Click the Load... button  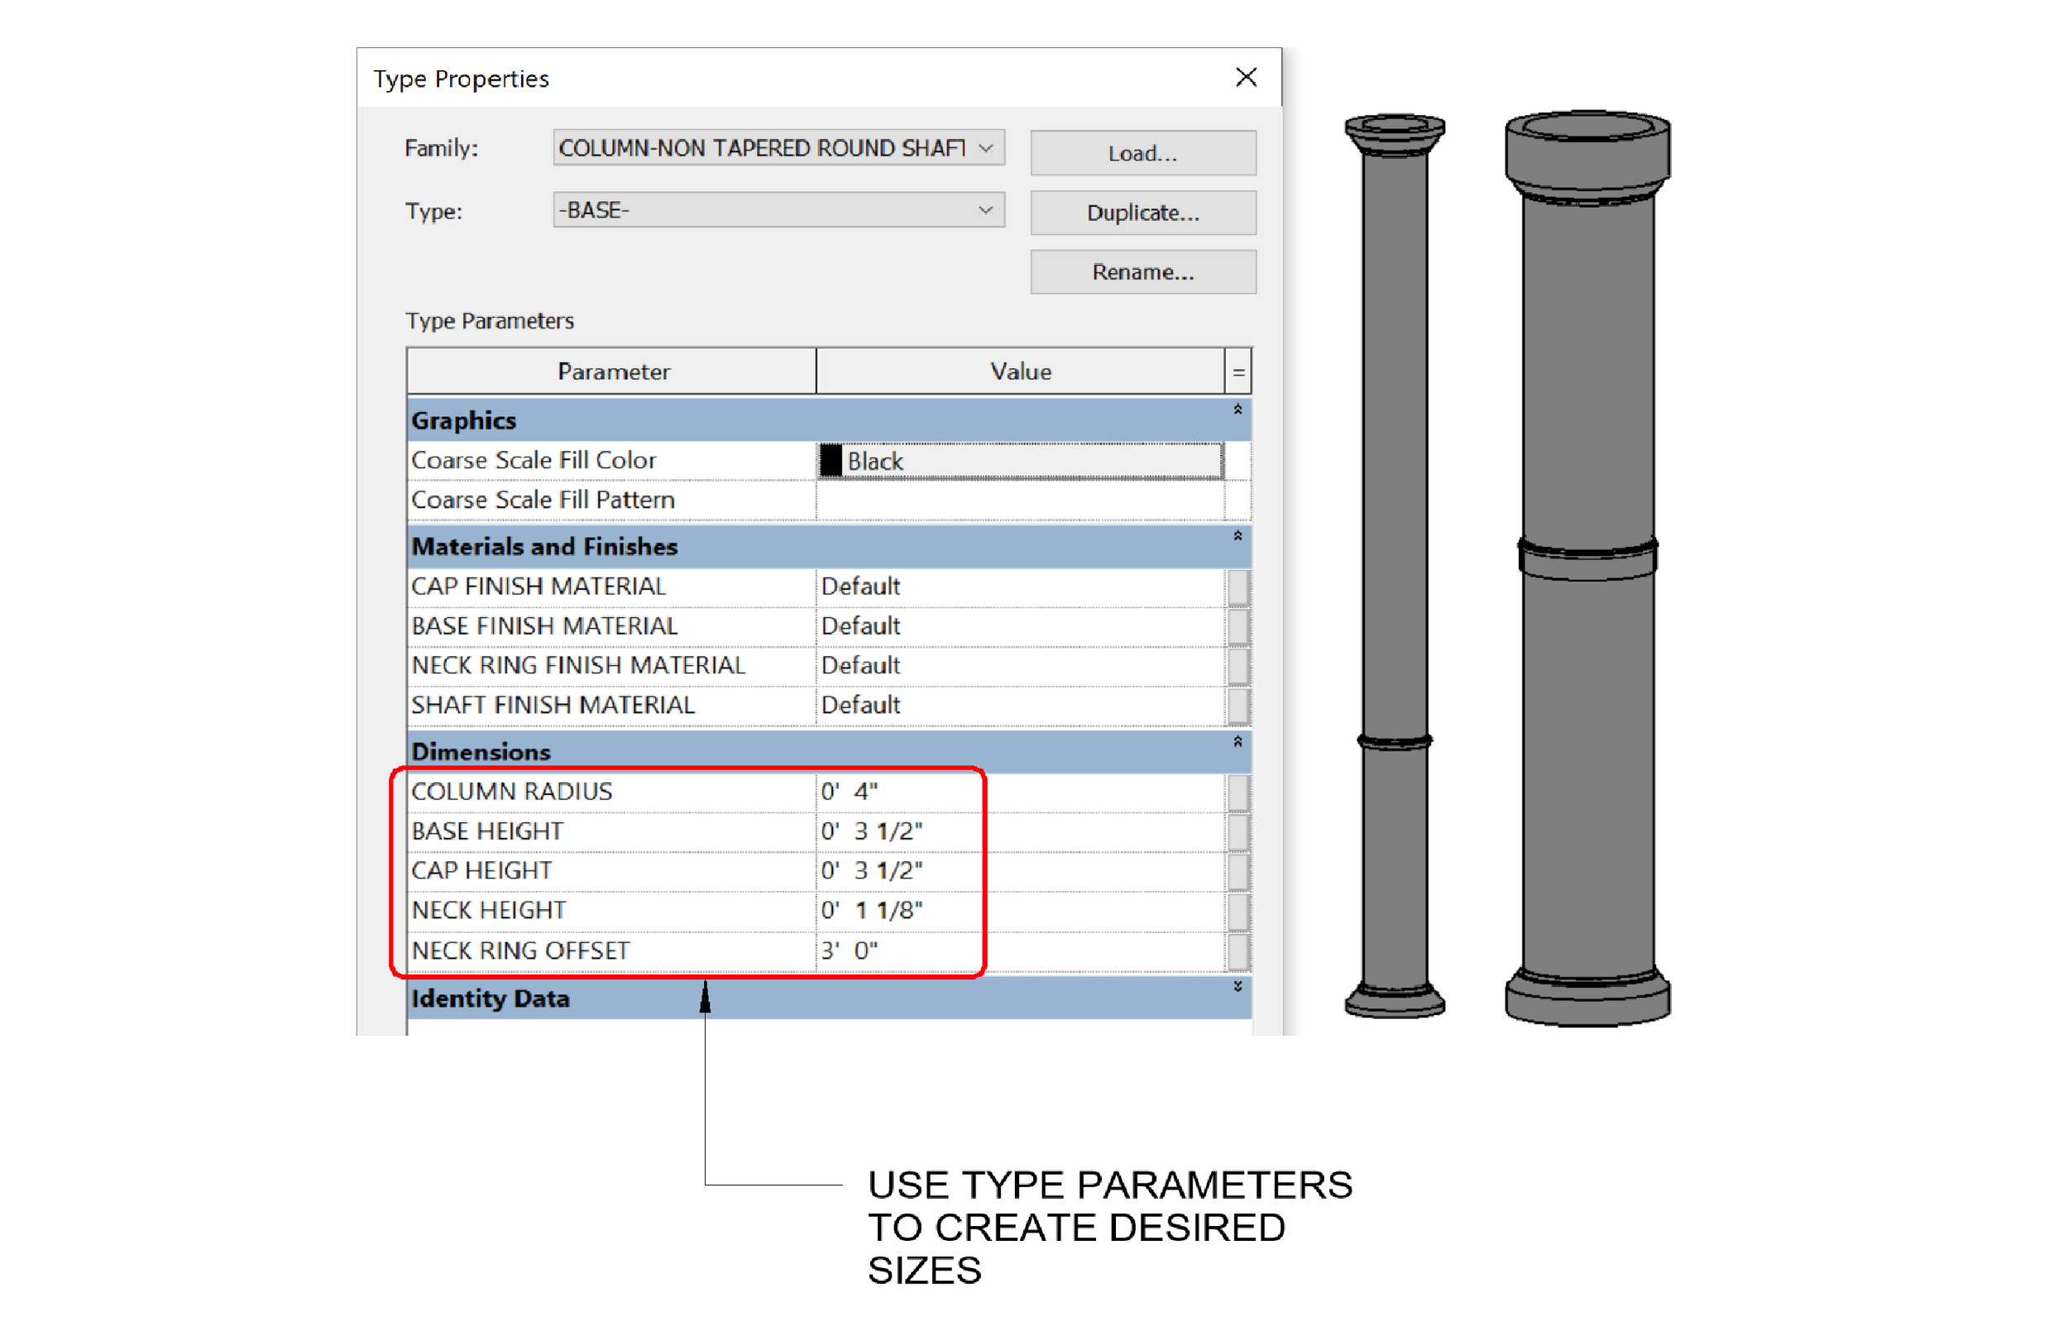point(1142,153)
